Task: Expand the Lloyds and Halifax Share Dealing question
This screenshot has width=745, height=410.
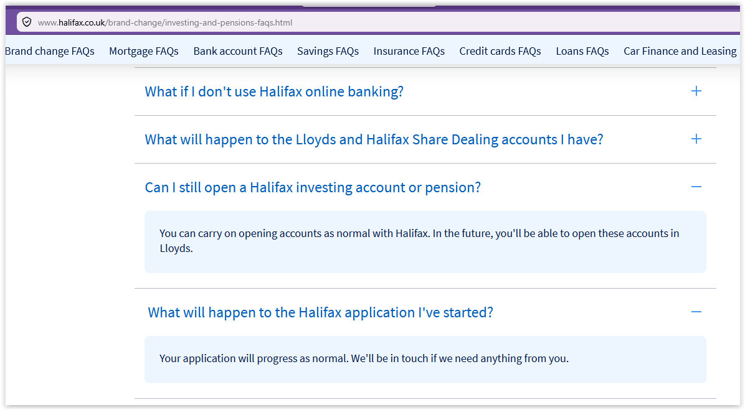Action: point(374,139)
